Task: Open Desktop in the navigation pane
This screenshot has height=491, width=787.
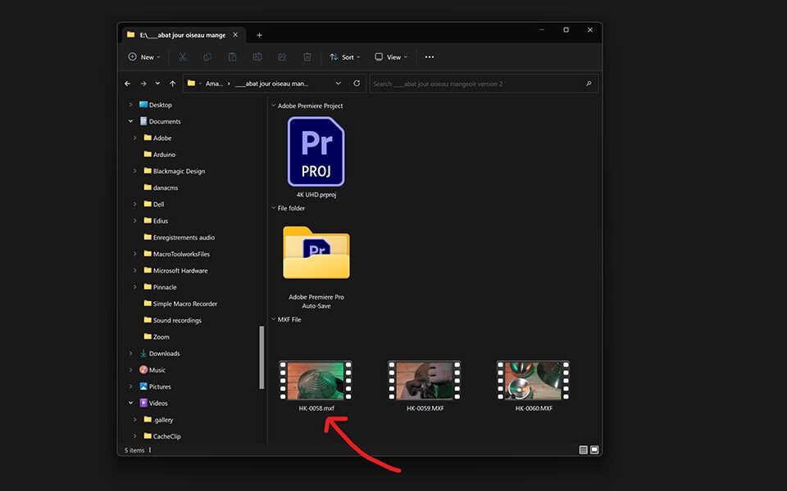Action: (161, 105)
